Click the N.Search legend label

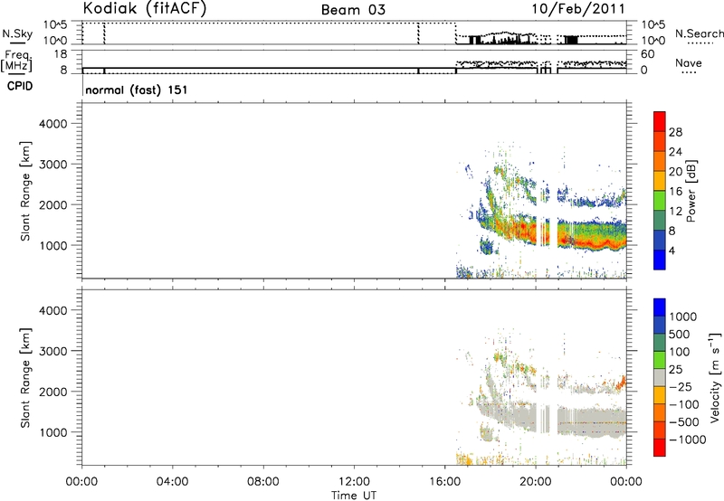(x=699, y=33)
